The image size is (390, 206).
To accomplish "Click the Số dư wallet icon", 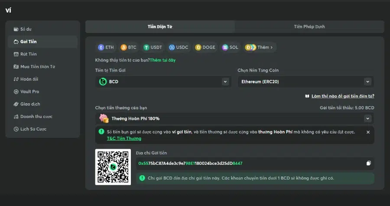I will [16, 29].
